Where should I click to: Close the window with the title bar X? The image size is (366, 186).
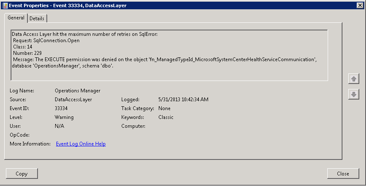tap(360, 5)
